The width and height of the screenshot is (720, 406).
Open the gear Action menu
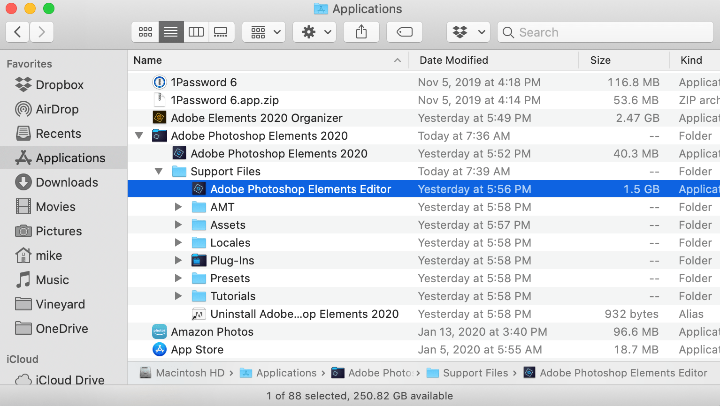[x=314, y=32]
